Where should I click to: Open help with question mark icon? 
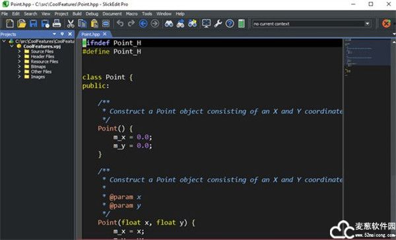[x=230, y=24]
